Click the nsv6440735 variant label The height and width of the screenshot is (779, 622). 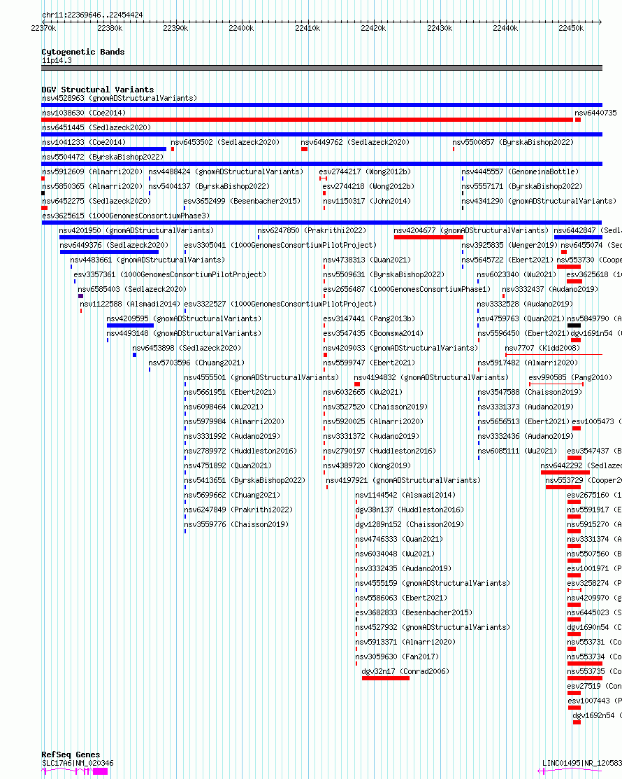595,113
